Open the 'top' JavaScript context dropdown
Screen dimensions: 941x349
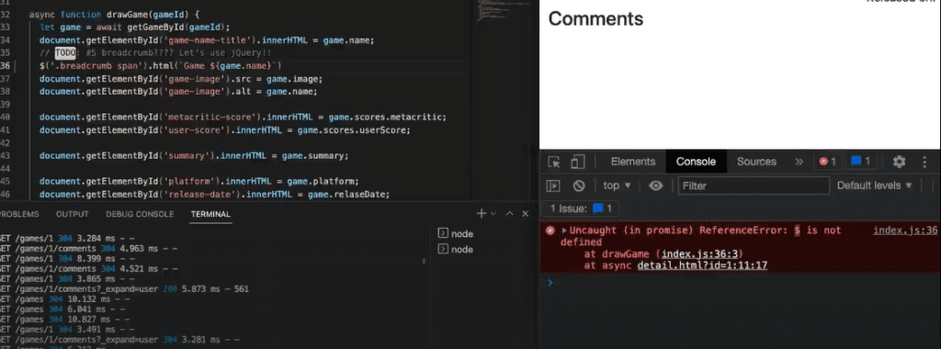coord(617,186)
